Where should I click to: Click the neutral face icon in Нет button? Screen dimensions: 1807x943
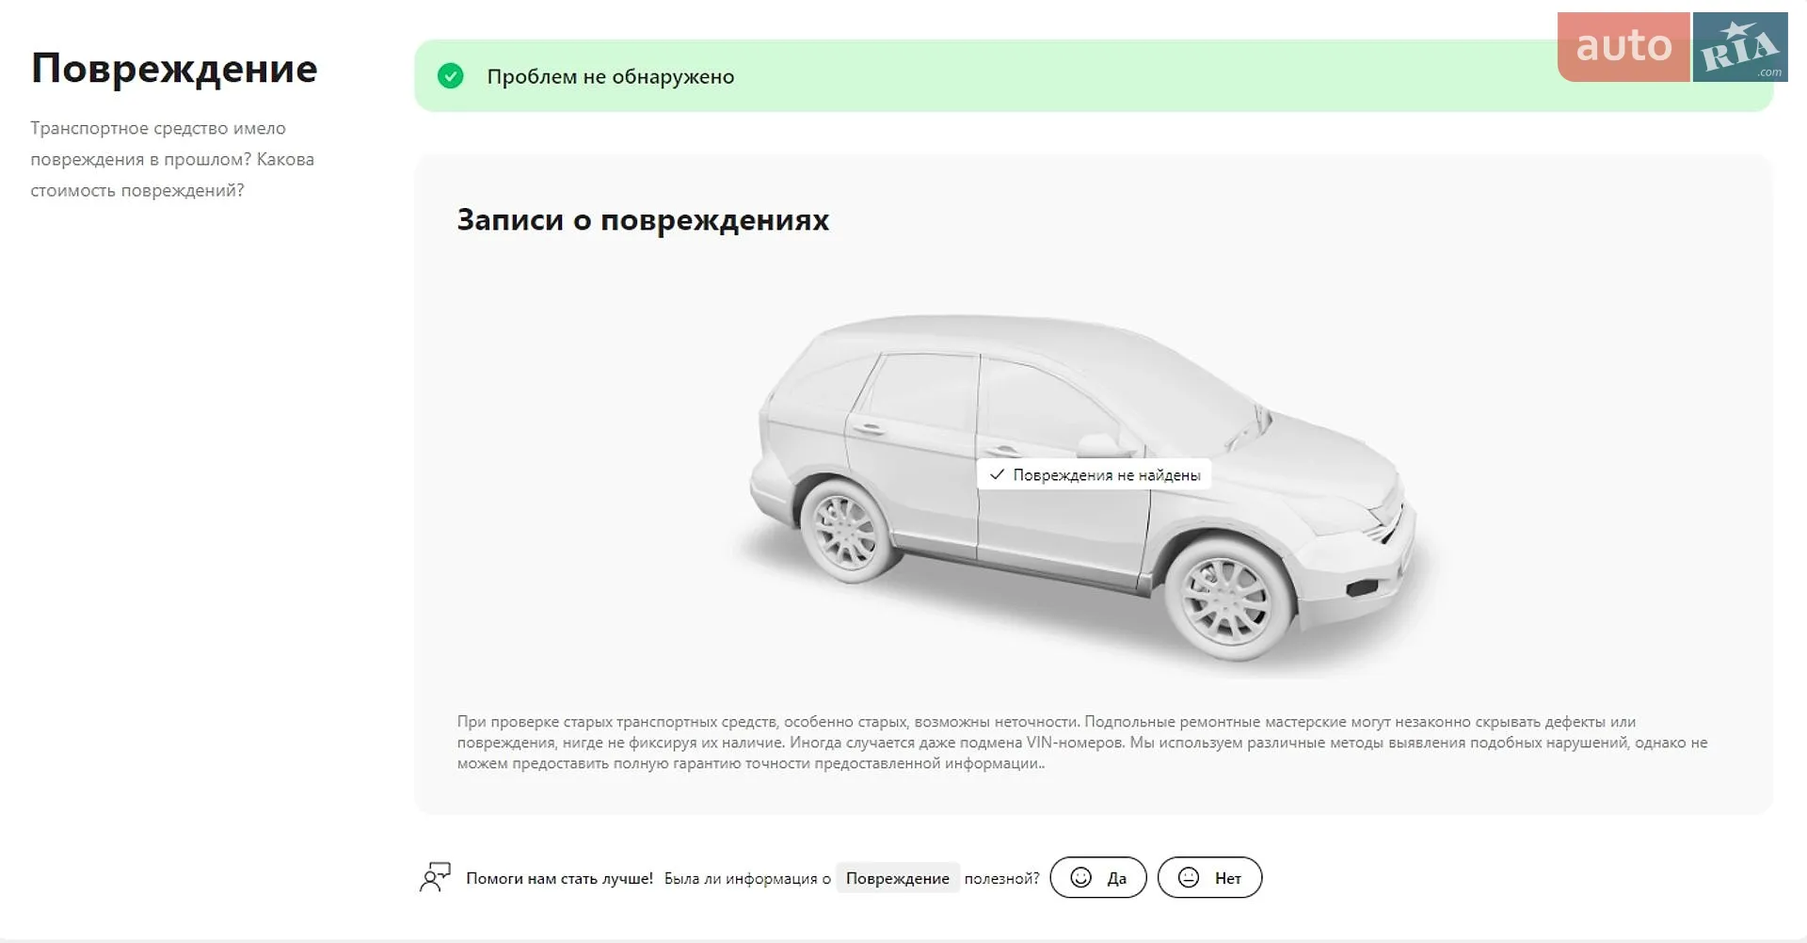click(1189, 877)
